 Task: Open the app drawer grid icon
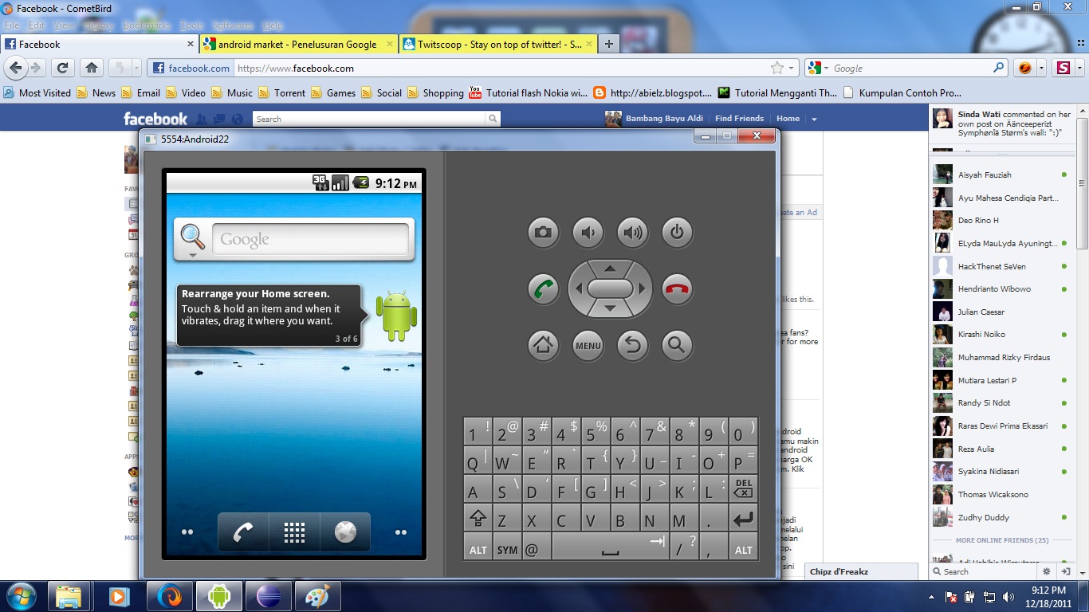[x=294, y=532]
